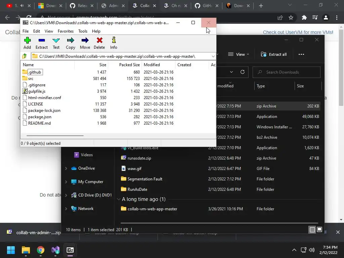Switch Explorer to large thumbnails view icon
The image size is (344, 258).
click(320, 229)
